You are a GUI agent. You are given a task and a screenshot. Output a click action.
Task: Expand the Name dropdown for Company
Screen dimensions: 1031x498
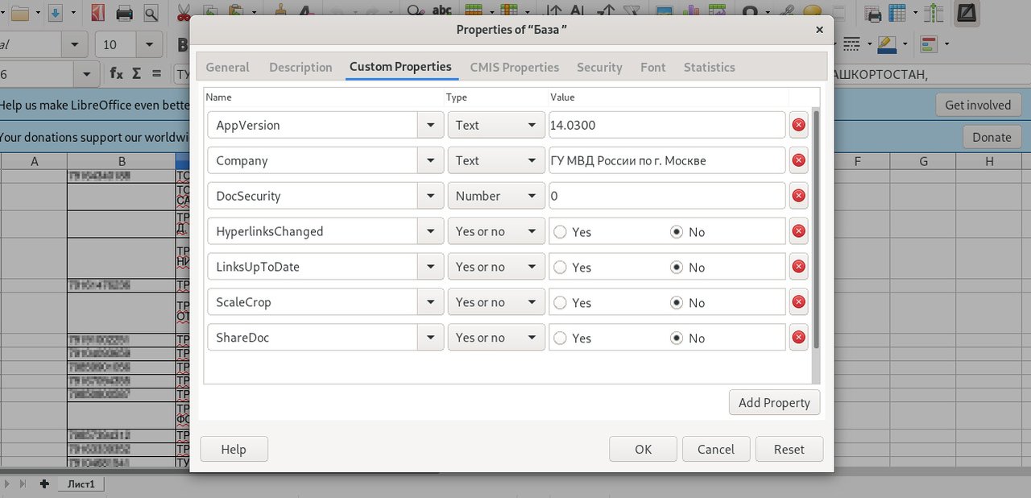[x=430, y=160]
